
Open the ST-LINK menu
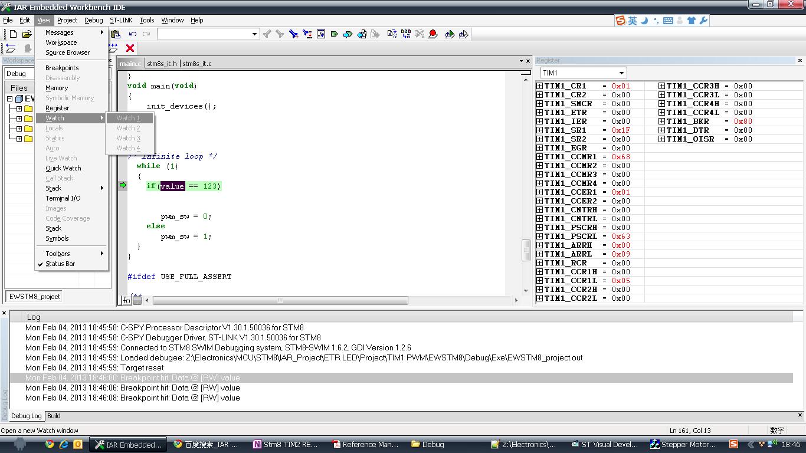tap(121, 20)
